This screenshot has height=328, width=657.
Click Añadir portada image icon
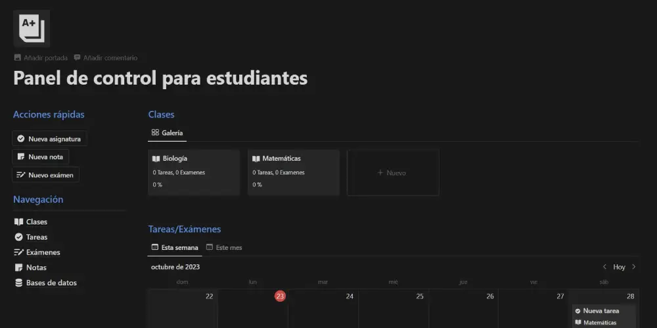(x=18, y=58)
